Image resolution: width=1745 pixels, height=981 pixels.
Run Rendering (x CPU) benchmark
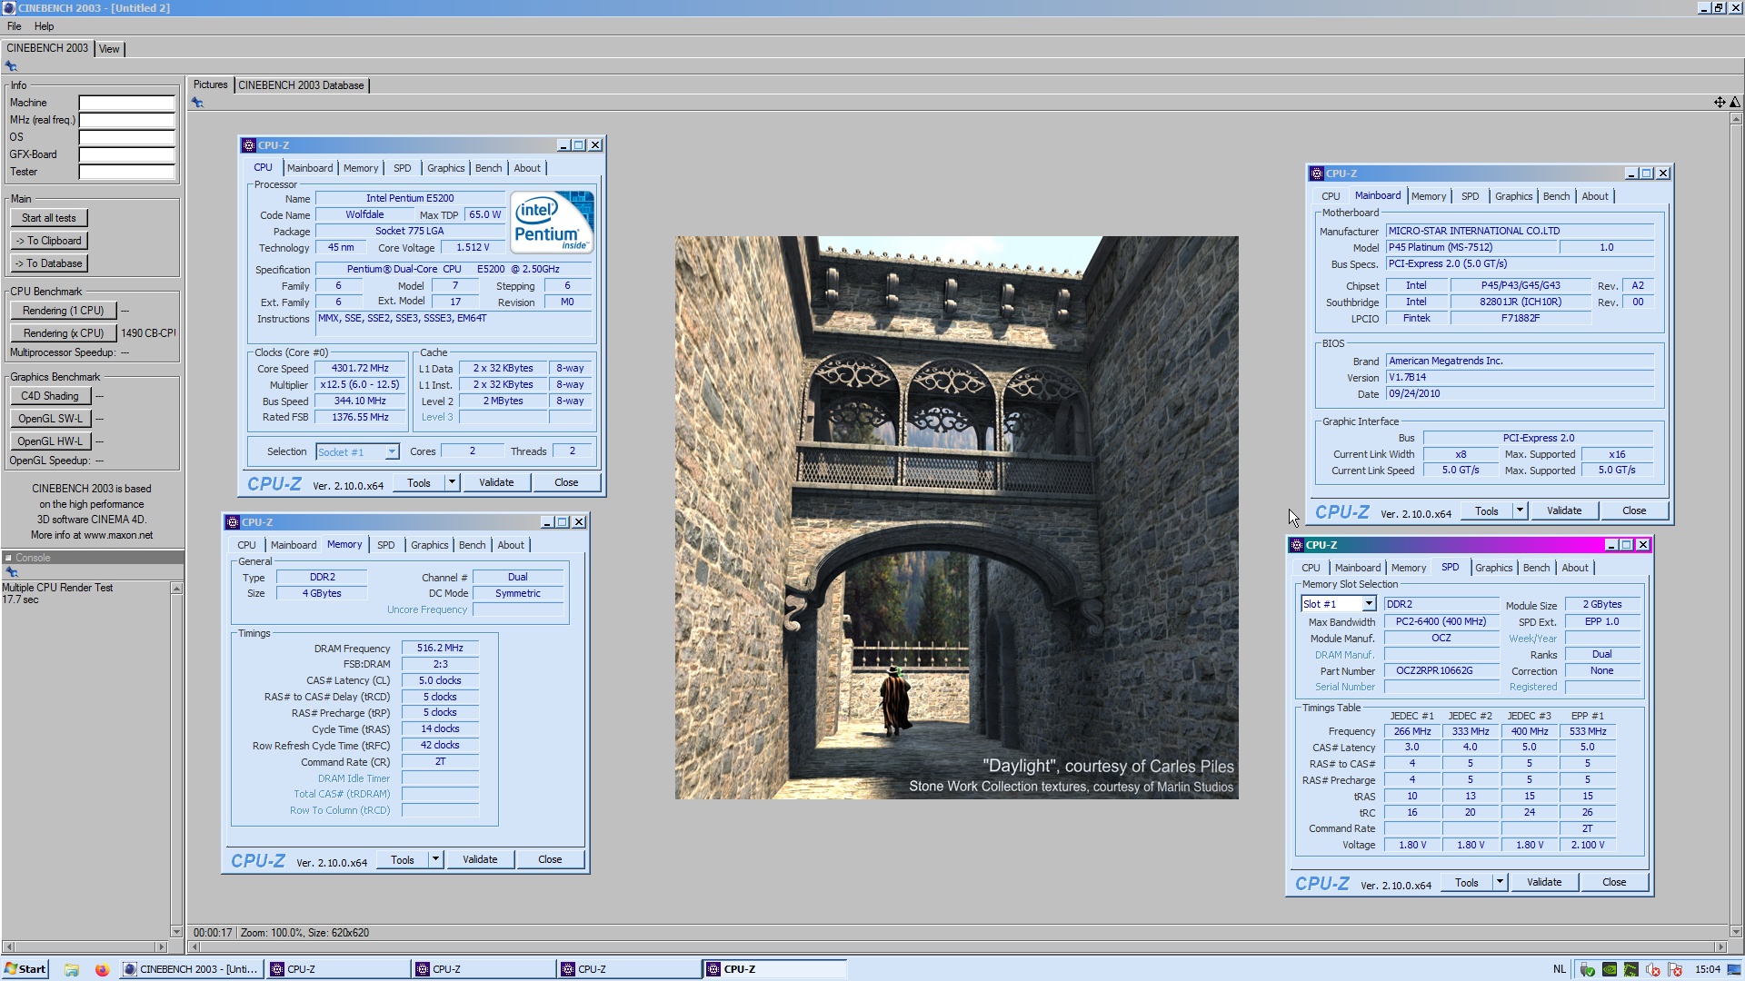(x=64, y=333)
